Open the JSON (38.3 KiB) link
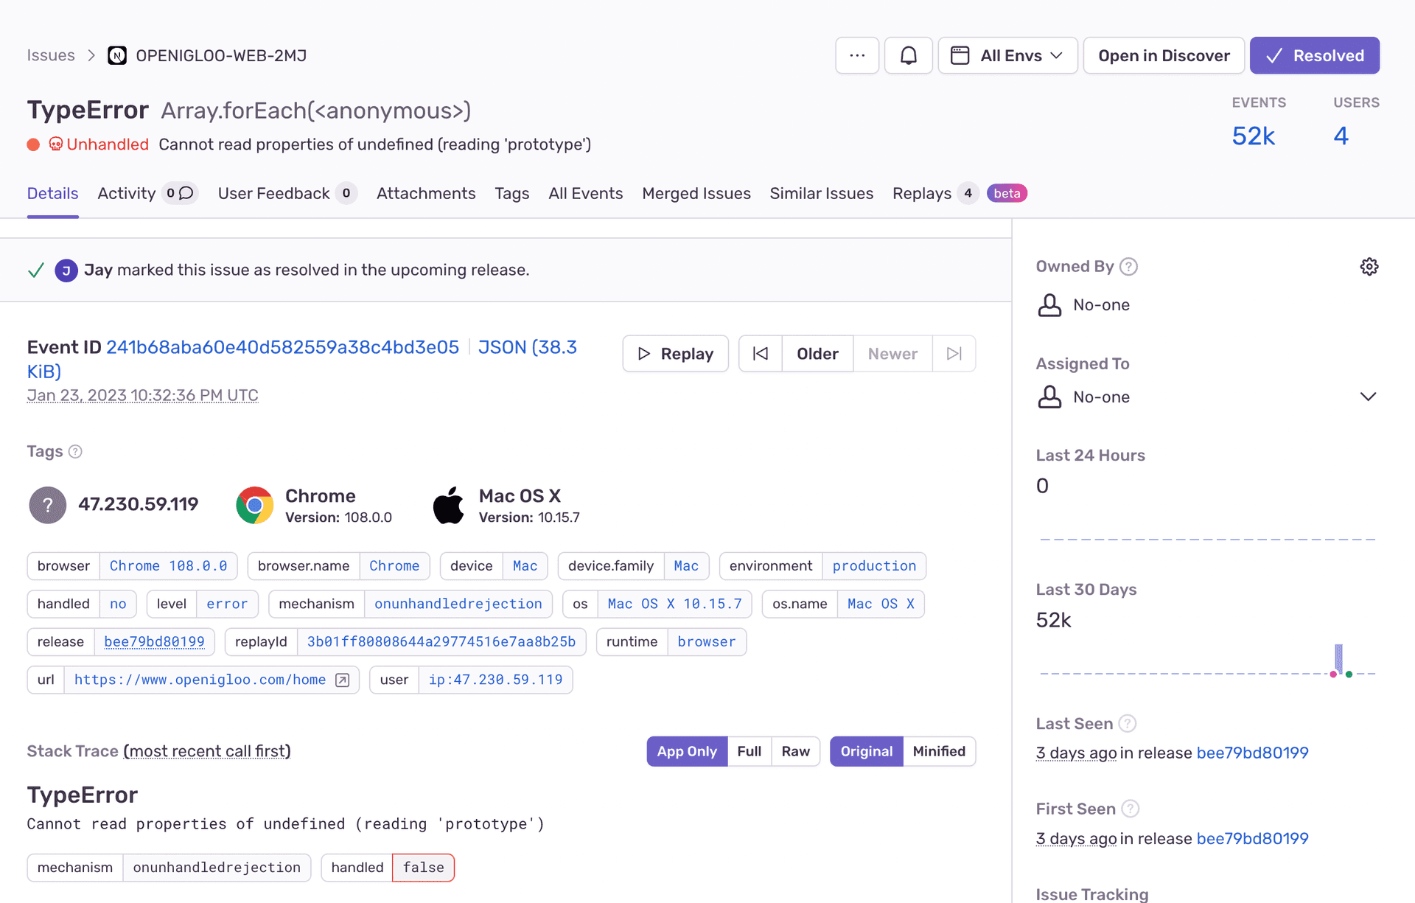1415x903 pixels. pyautogui.click(x=527, y=347)
